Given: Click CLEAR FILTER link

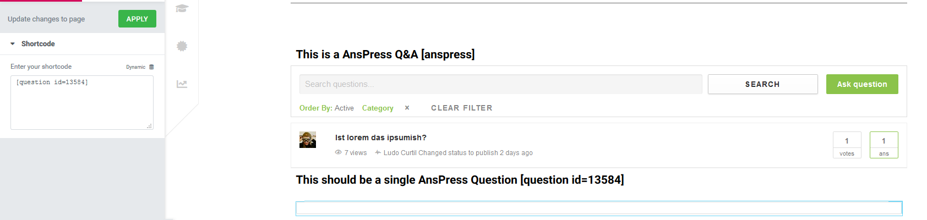Looking at the screenshot, I should 462,108.
